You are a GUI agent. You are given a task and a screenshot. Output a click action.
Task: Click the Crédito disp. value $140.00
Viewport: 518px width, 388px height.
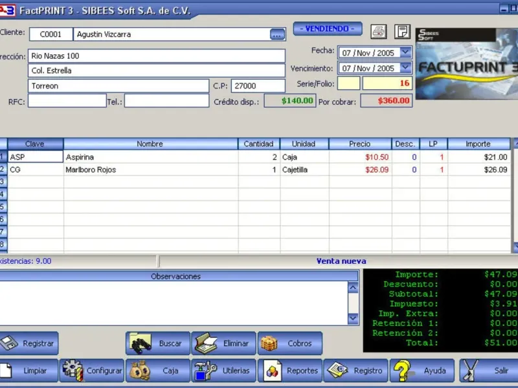coord(290,101)
